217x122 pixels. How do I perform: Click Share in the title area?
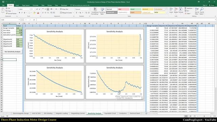click(212, 5)
